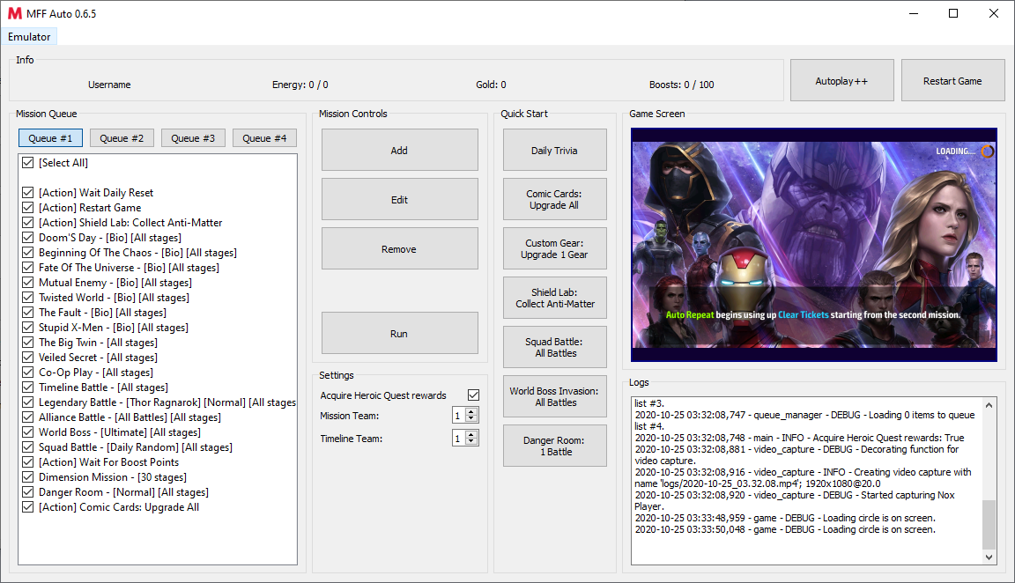
Task: Click the Mission Team value field
Action: (459, 416)
